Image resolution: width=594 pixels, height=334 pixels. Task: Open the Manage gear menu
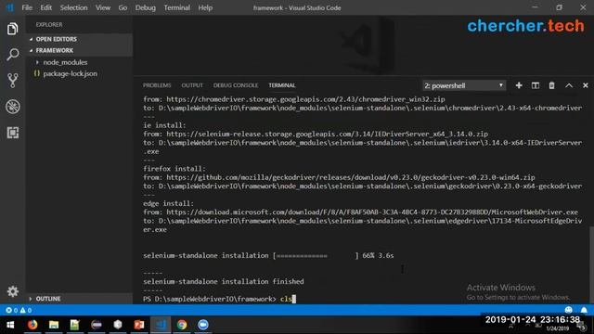coord(12,291)
